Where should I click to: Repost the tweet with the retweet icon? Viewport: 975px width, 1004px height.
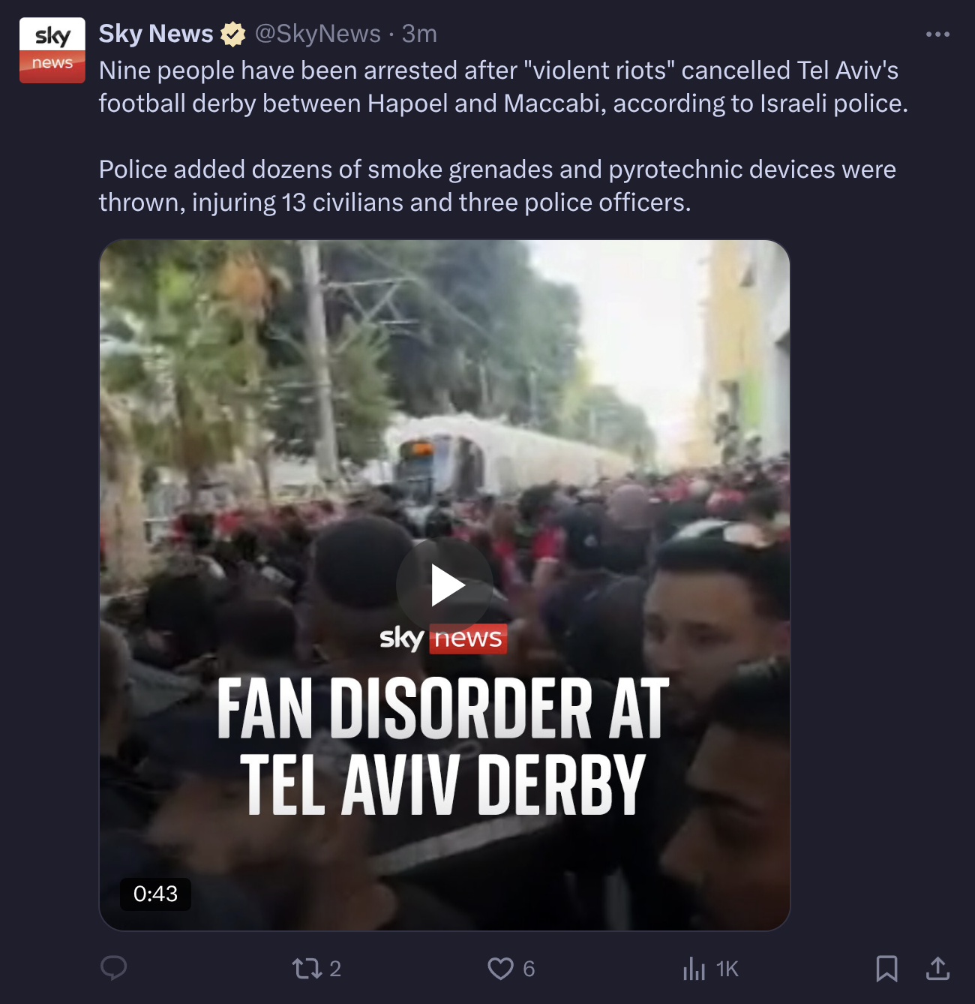tap(307, 969)
